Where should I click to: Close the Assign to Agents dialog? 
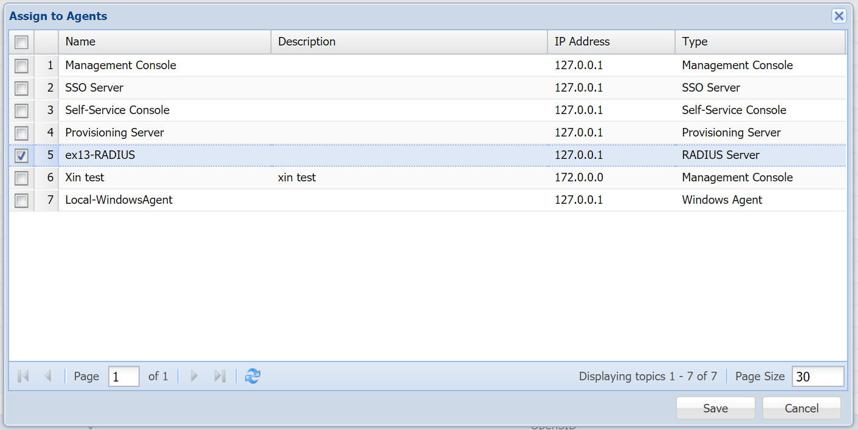click(x=839, y=16)
